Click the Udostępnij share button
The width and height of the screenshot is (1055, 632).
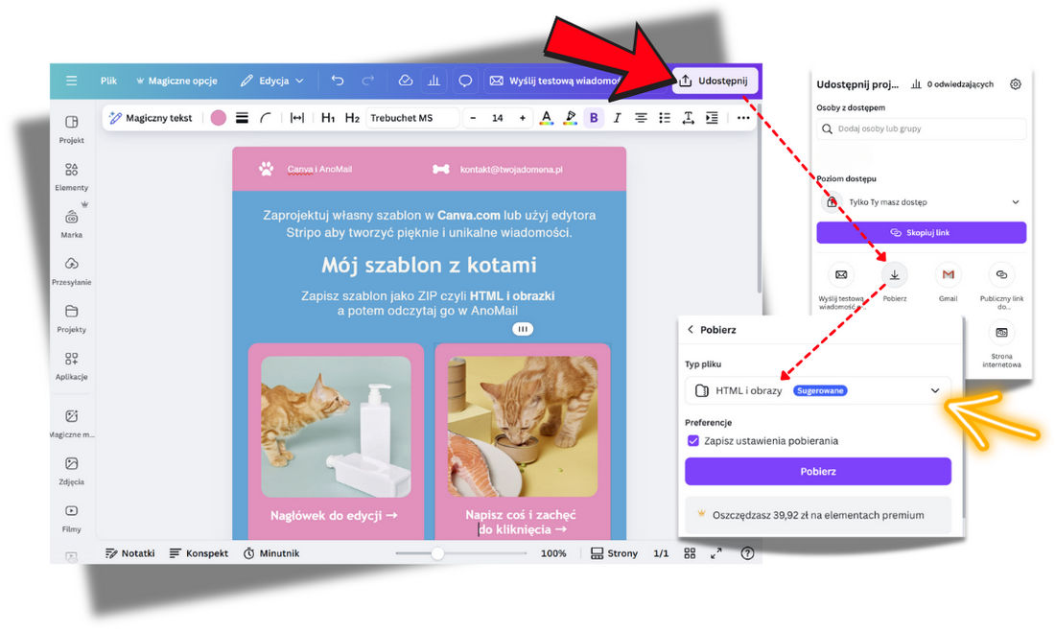pos(715,81)
